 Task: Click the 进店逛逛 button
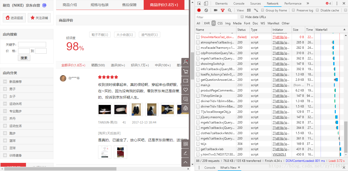pyautogui.click(x=14, y=18)
